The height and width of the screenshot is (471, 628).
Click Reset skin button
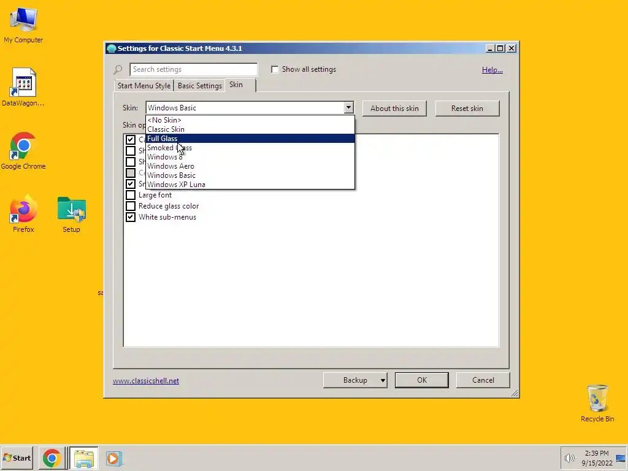[467, 108]
